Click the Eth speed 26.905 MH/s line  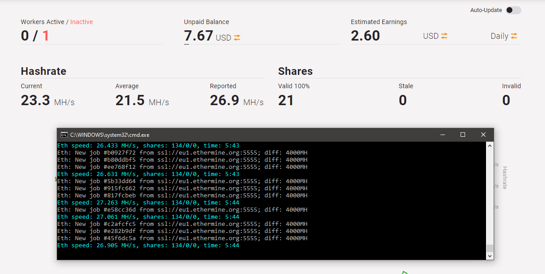pos(148,245)
